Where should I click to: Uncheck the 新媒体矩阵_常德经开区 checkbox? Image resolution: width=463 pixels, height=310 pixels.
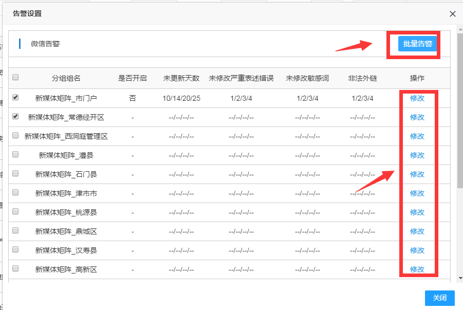(15, 116)
